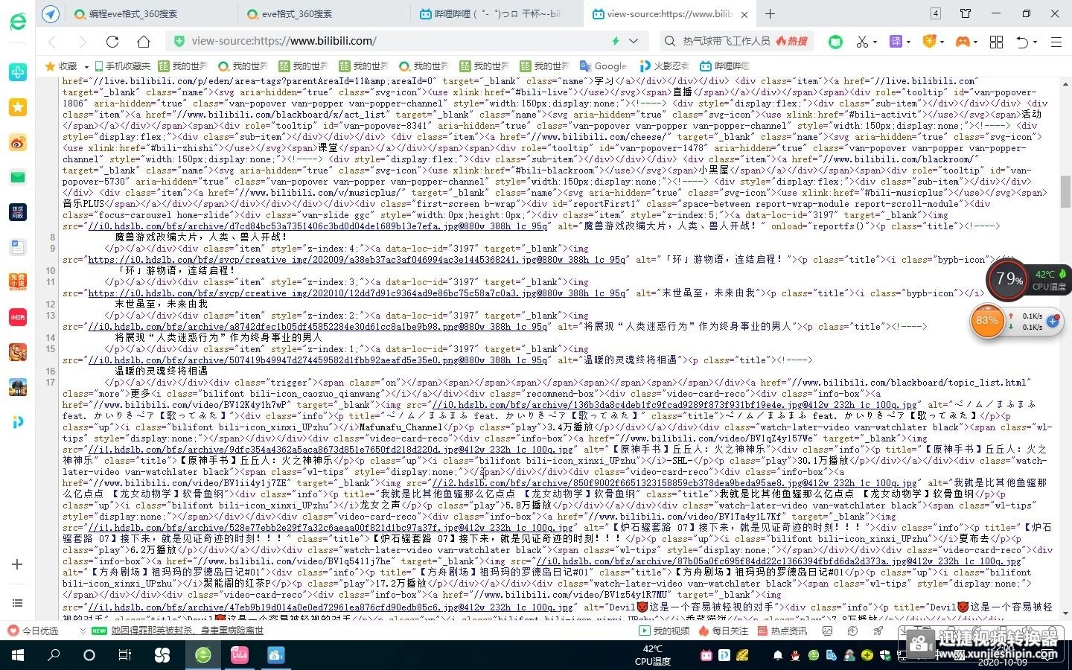Open the 译 translate tool

pos(896,42)
